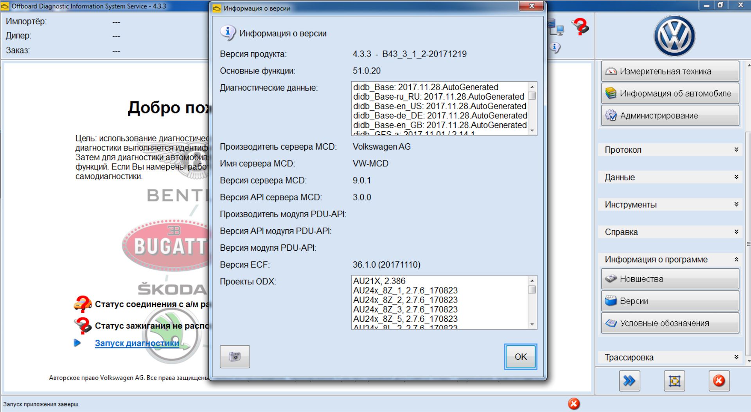This screenshot has width=751, height=412.
Task: Click the info icon in dialog header
Action: [x=228, y=33]
